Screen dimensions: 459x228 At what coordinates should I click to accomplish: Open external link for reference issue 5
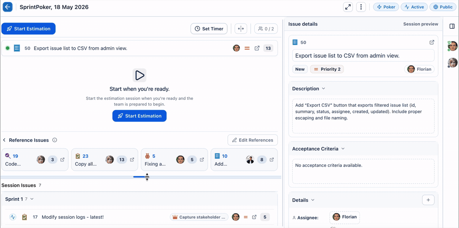202,160
